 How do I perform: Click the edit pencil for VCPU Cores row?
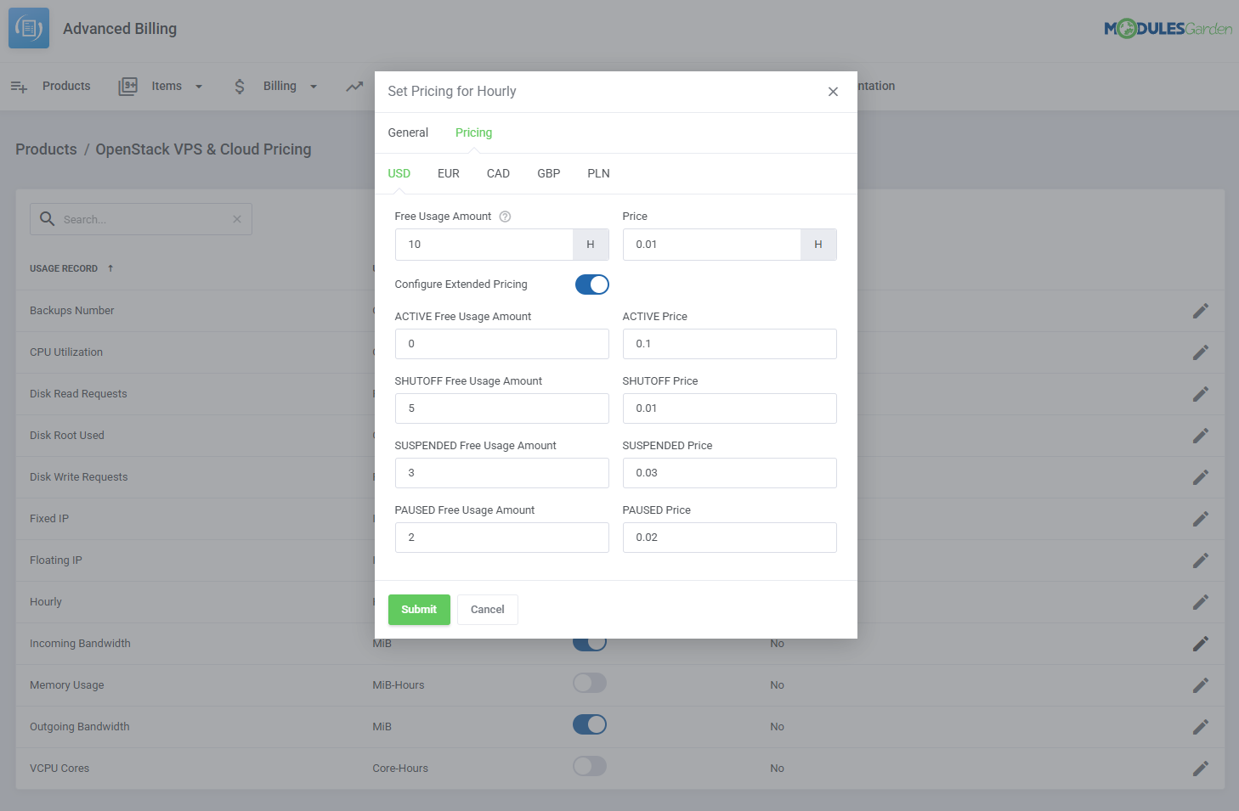coord(1200,769)
